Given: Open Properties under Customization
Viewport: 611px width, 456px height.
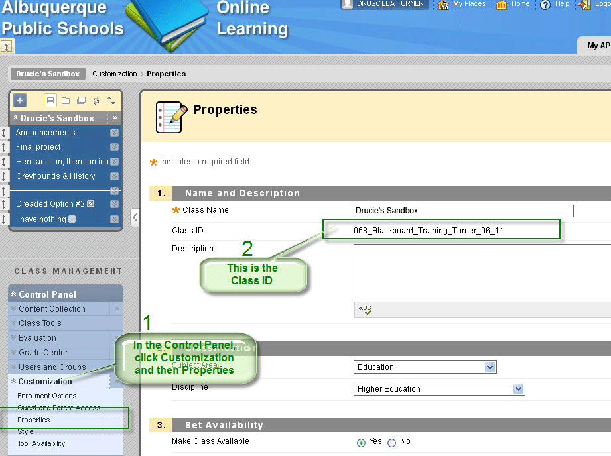Looking at the screenshot, I should pos(34,420).
